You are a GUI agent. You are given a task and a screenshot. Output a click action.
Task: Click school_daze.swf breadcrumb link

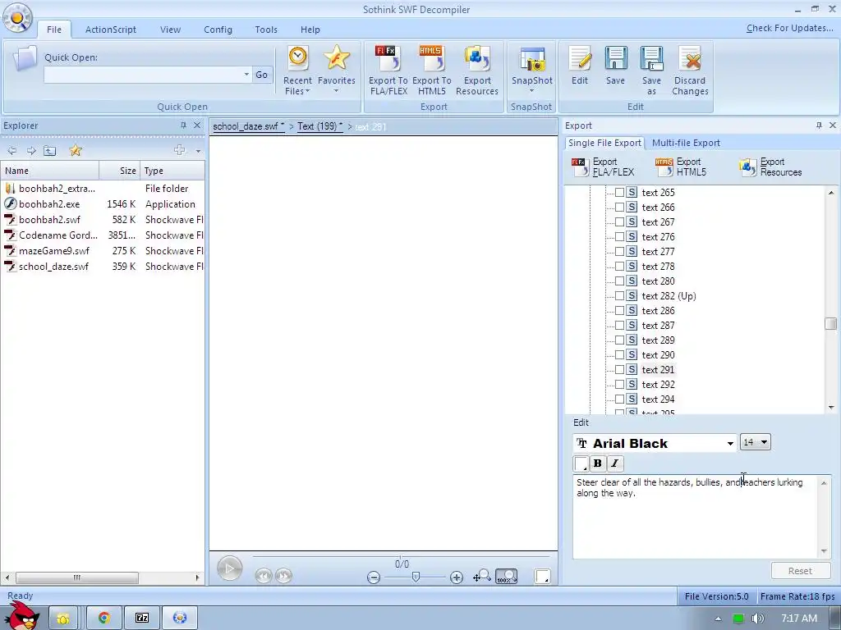click(248, 126)
